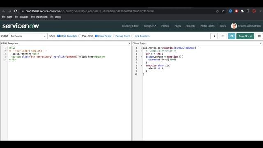
Task: Click the browser forward arrow
Action: [9, 11]
